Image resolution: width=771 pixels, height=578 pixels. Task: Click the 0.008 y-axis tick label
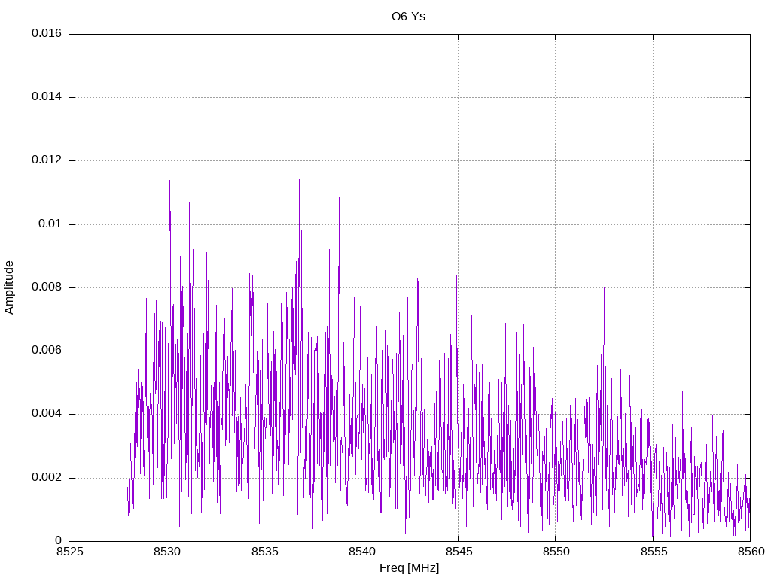pyautogui.click(x=47, y=287)
